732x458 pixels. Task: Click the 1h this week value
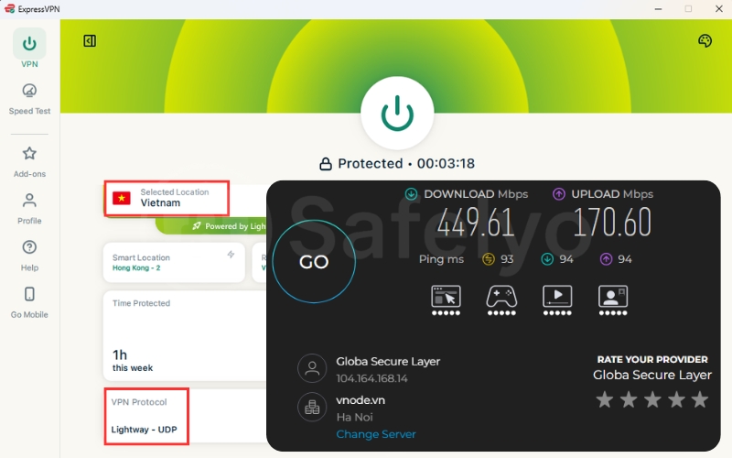[133, 360]
